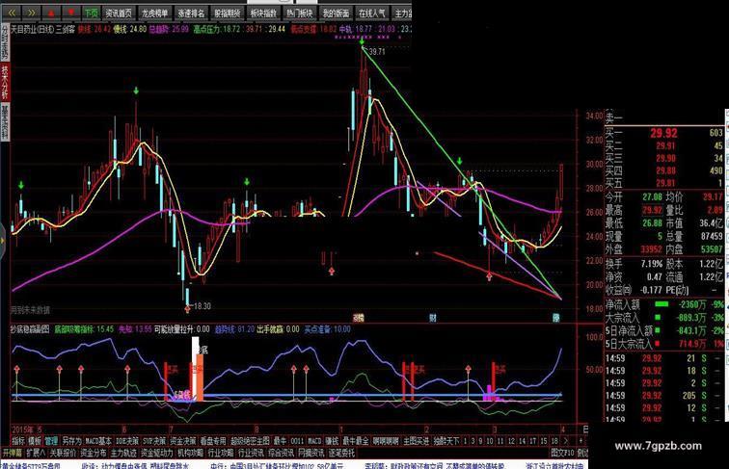Open the 资金分布 fund distribution tab
729x469 pixels.
tap(94, 453)
